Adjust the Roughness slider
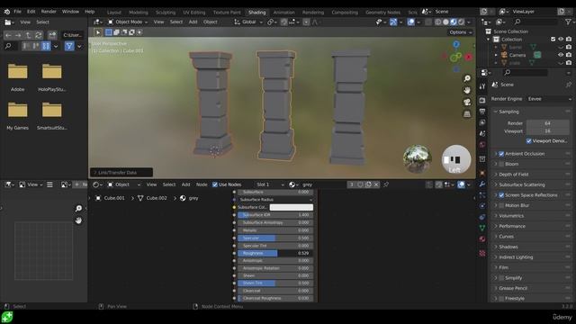The image size is (576, 324). [x=275, y=253]
